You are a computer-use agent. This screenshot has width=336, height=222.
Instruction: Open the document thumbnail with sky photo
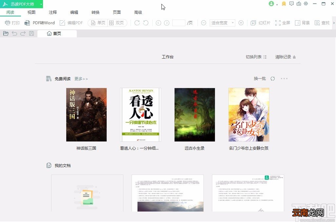(168, 193)
